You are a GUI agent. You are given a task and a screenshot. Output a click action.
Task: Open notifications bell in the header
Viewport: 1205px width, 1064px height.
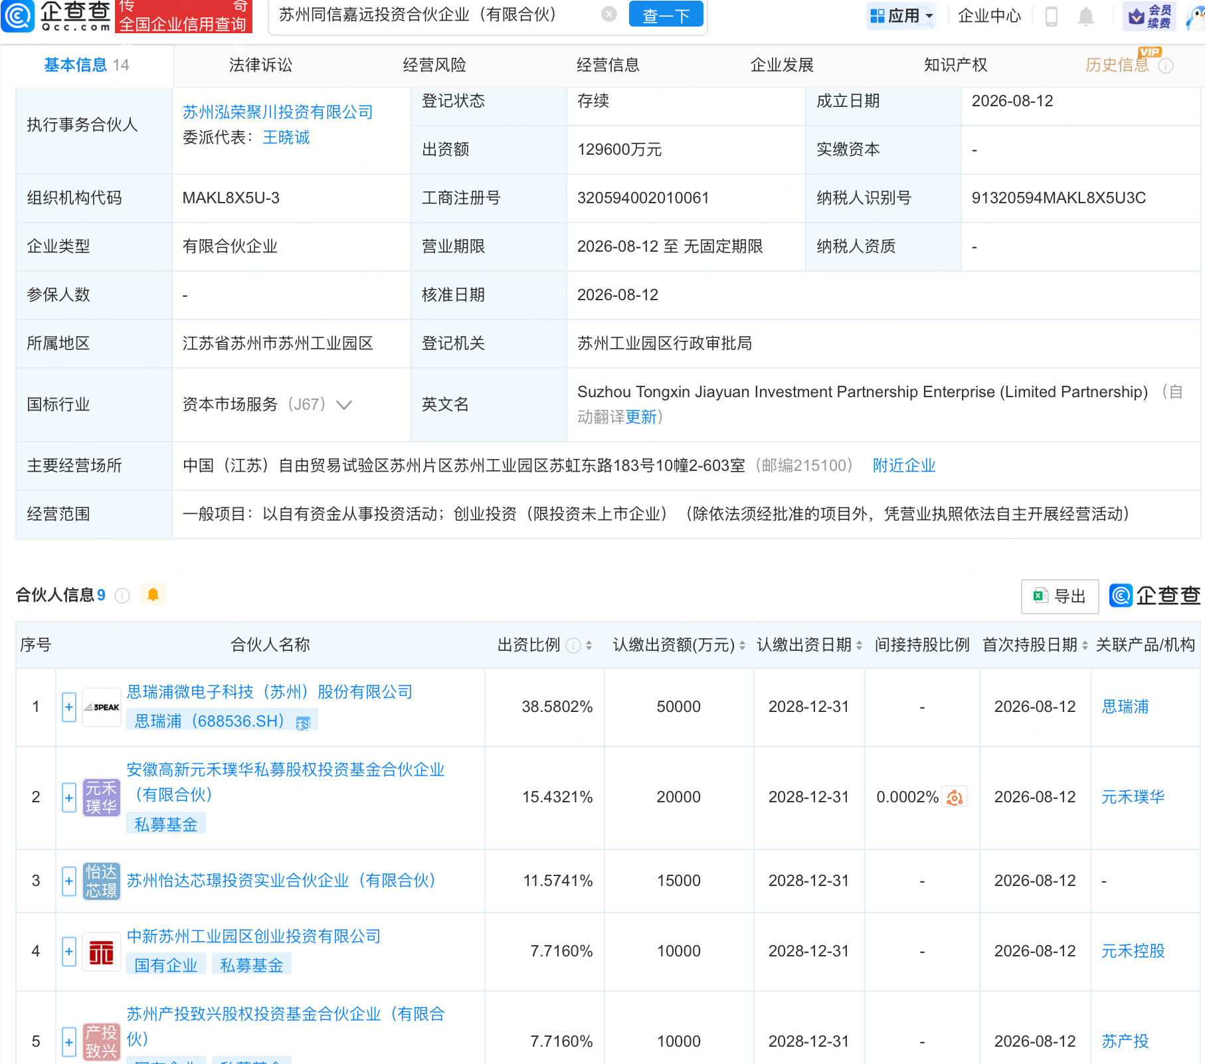tap(1086, 16)
